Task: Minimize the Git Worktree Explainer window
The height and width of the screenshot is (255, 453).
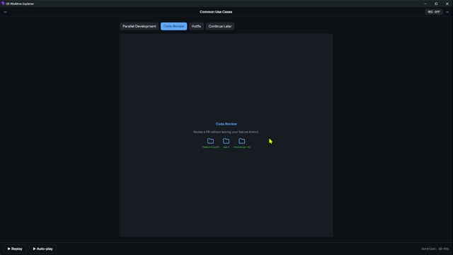Action: [x=425, y=4]
